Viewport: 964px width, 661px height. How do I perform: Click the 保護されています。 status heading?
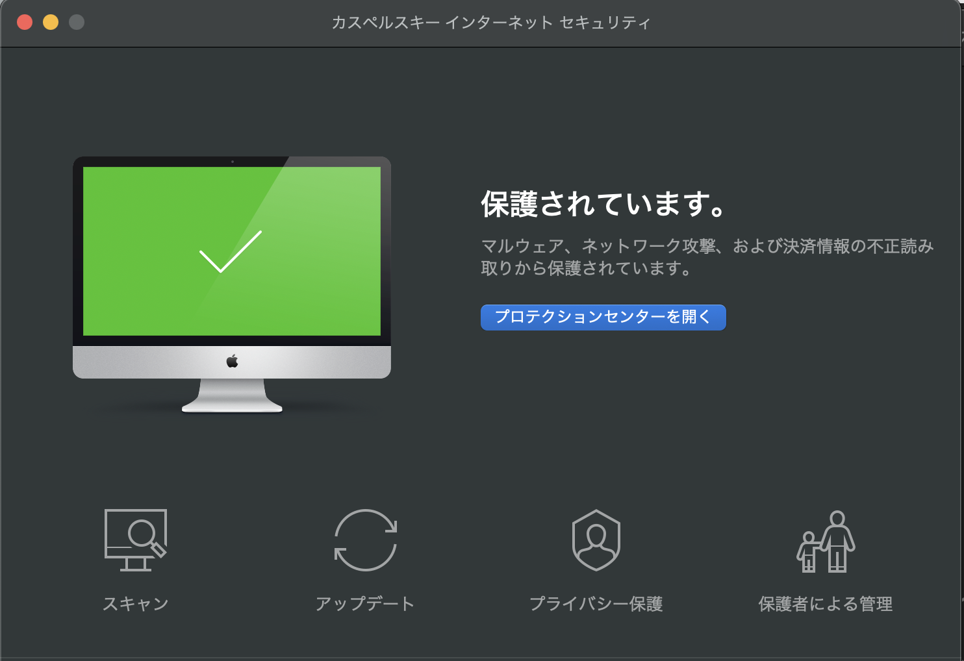(603, 204)
